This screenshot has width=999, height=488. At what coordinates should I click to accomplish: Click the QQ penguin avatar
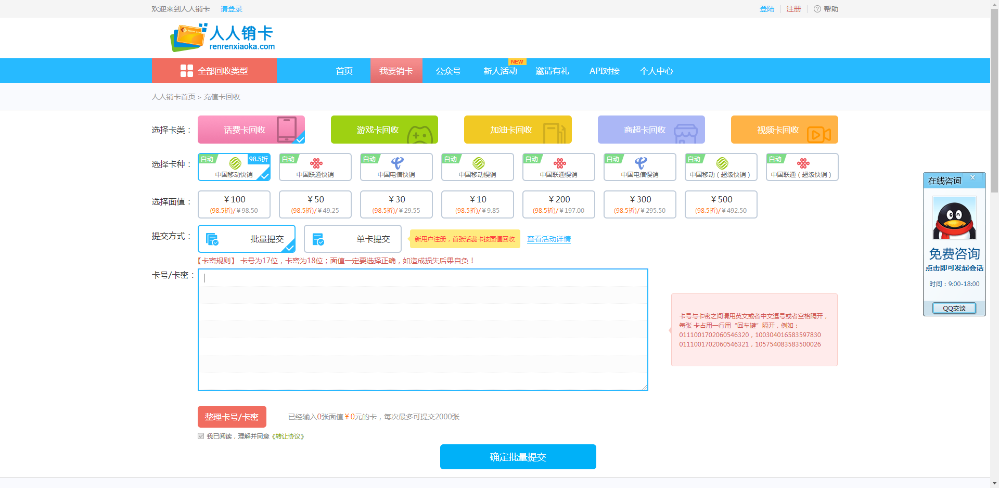(954, 217)
